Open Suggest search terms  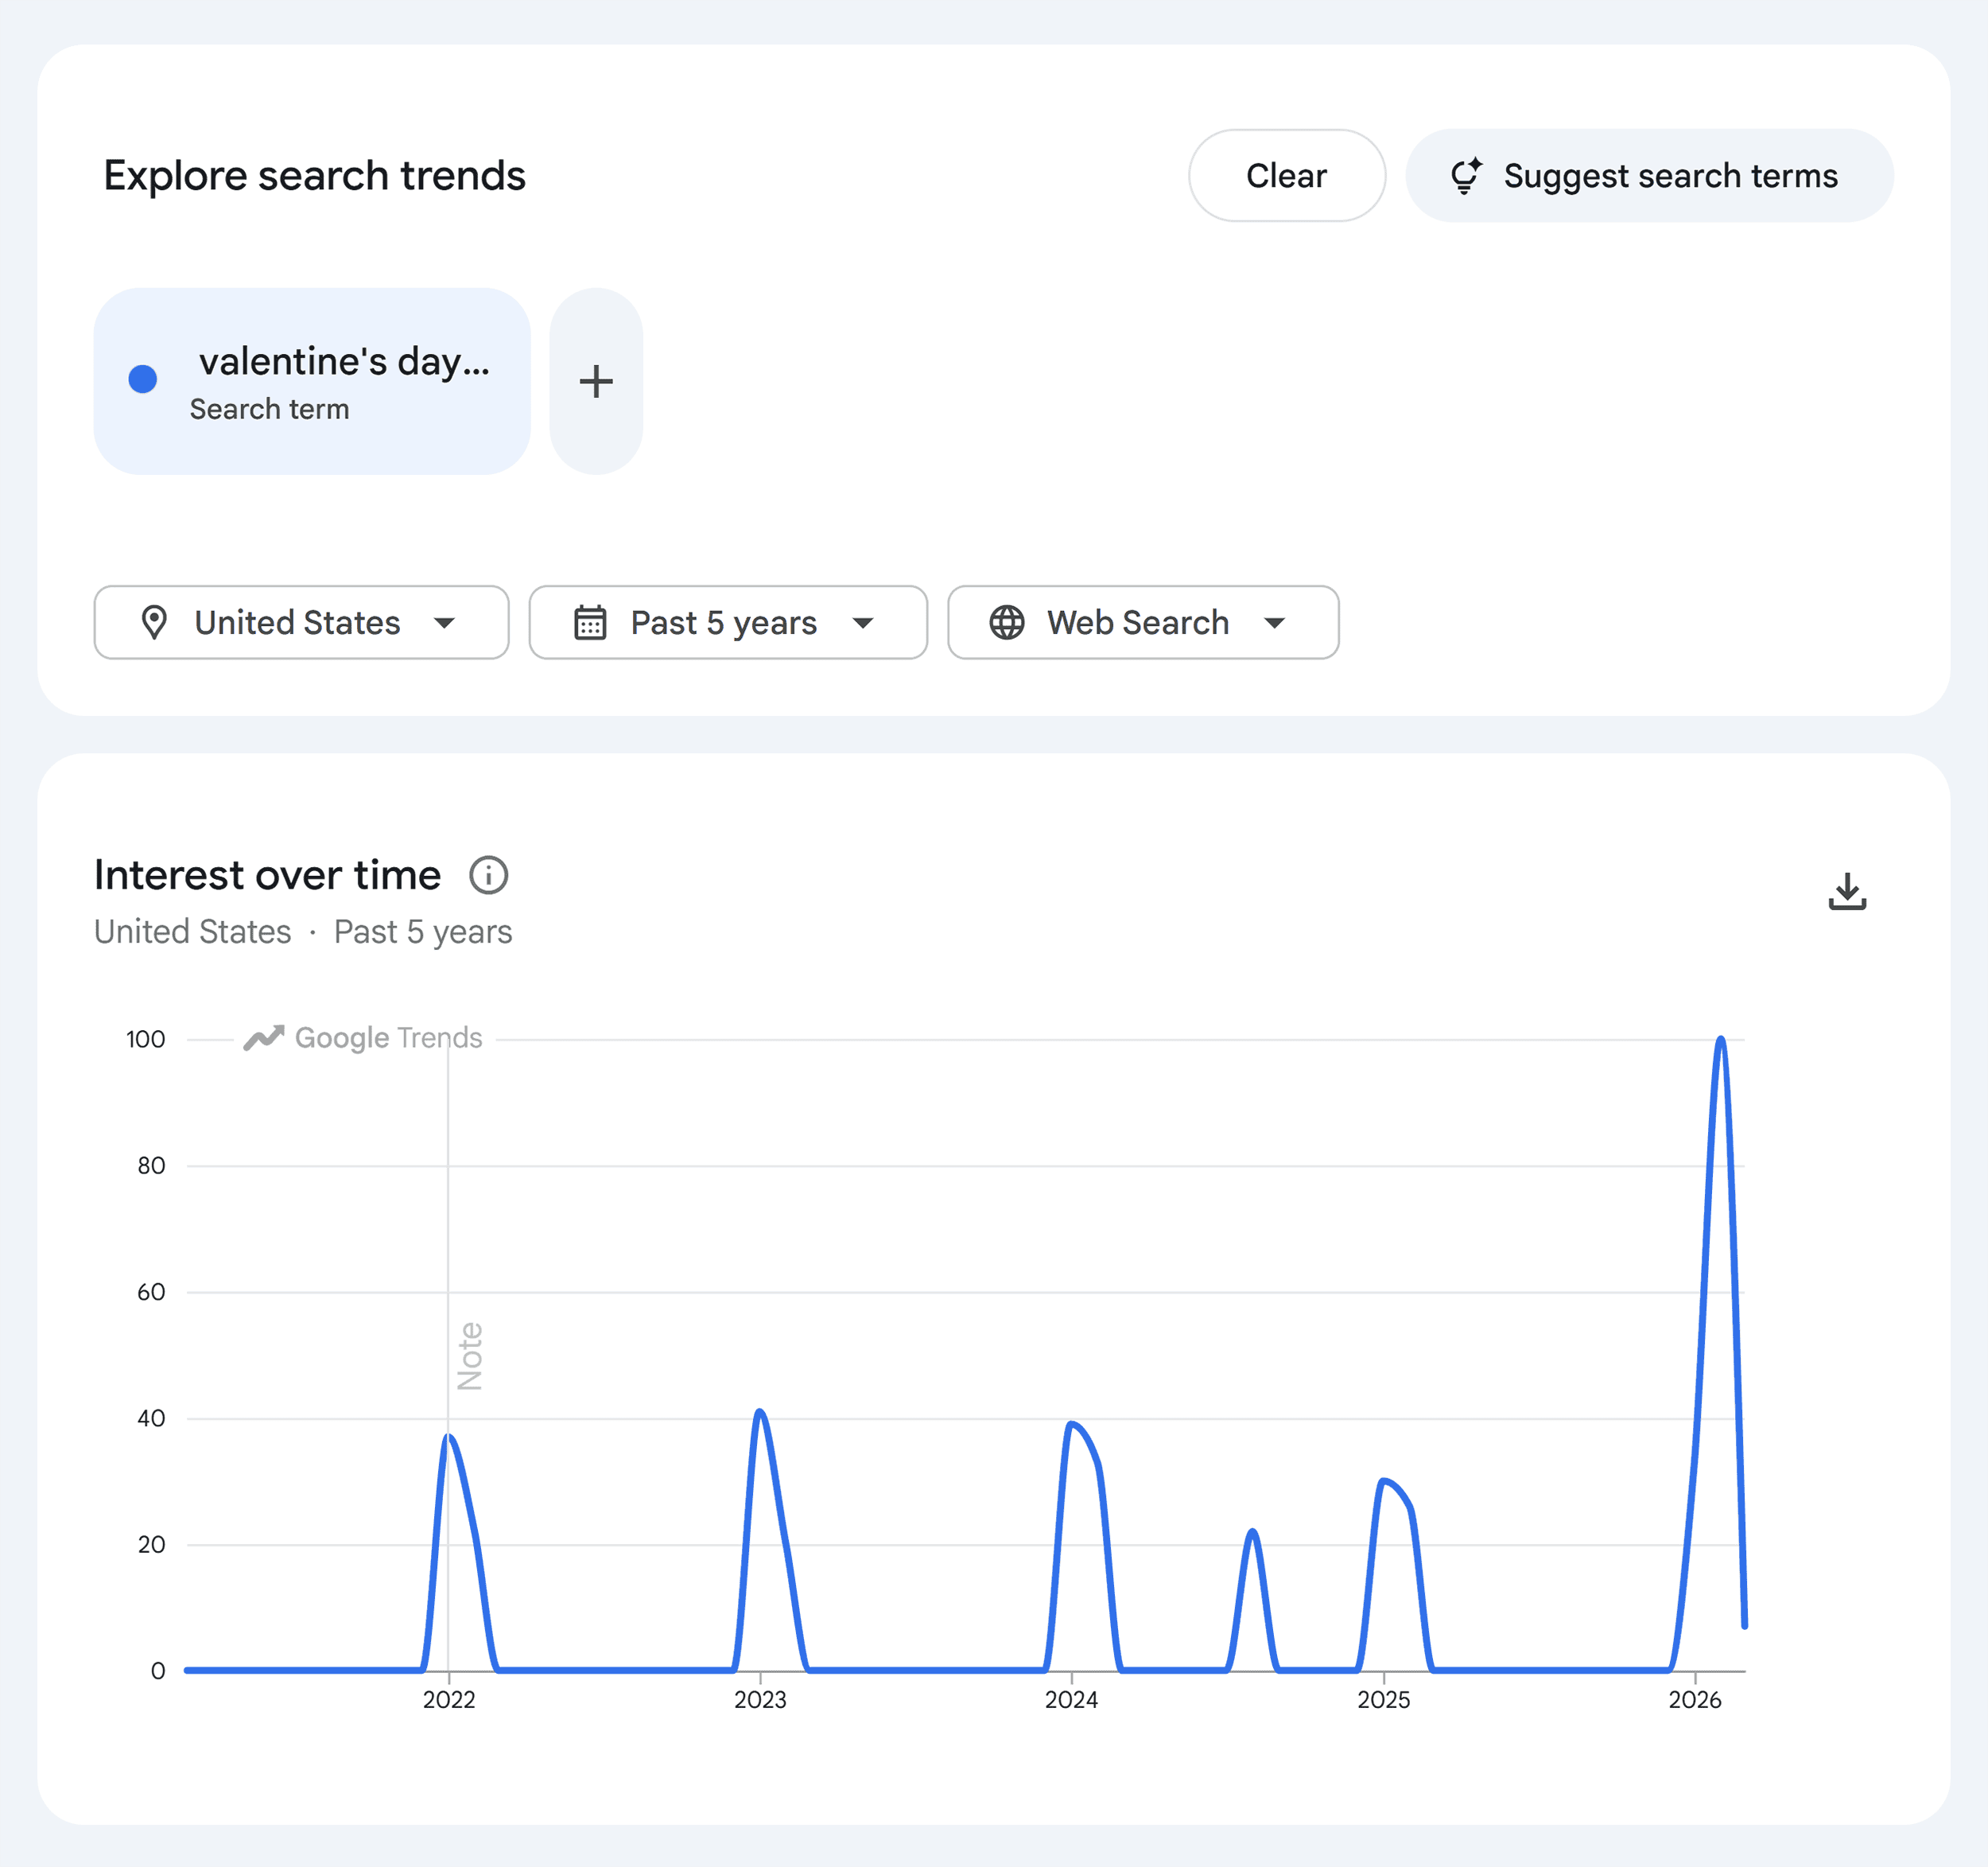pos(1648,175)
